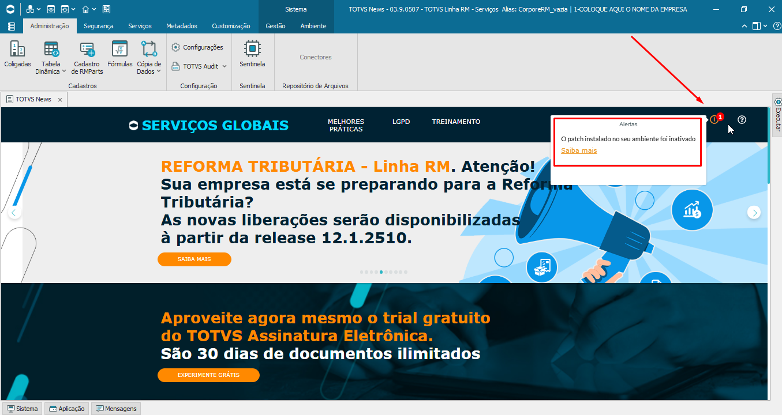Viewport: 782px width, 415px height.
Task: Select the TOTVS News document tab
Action: tap(34, 99)
